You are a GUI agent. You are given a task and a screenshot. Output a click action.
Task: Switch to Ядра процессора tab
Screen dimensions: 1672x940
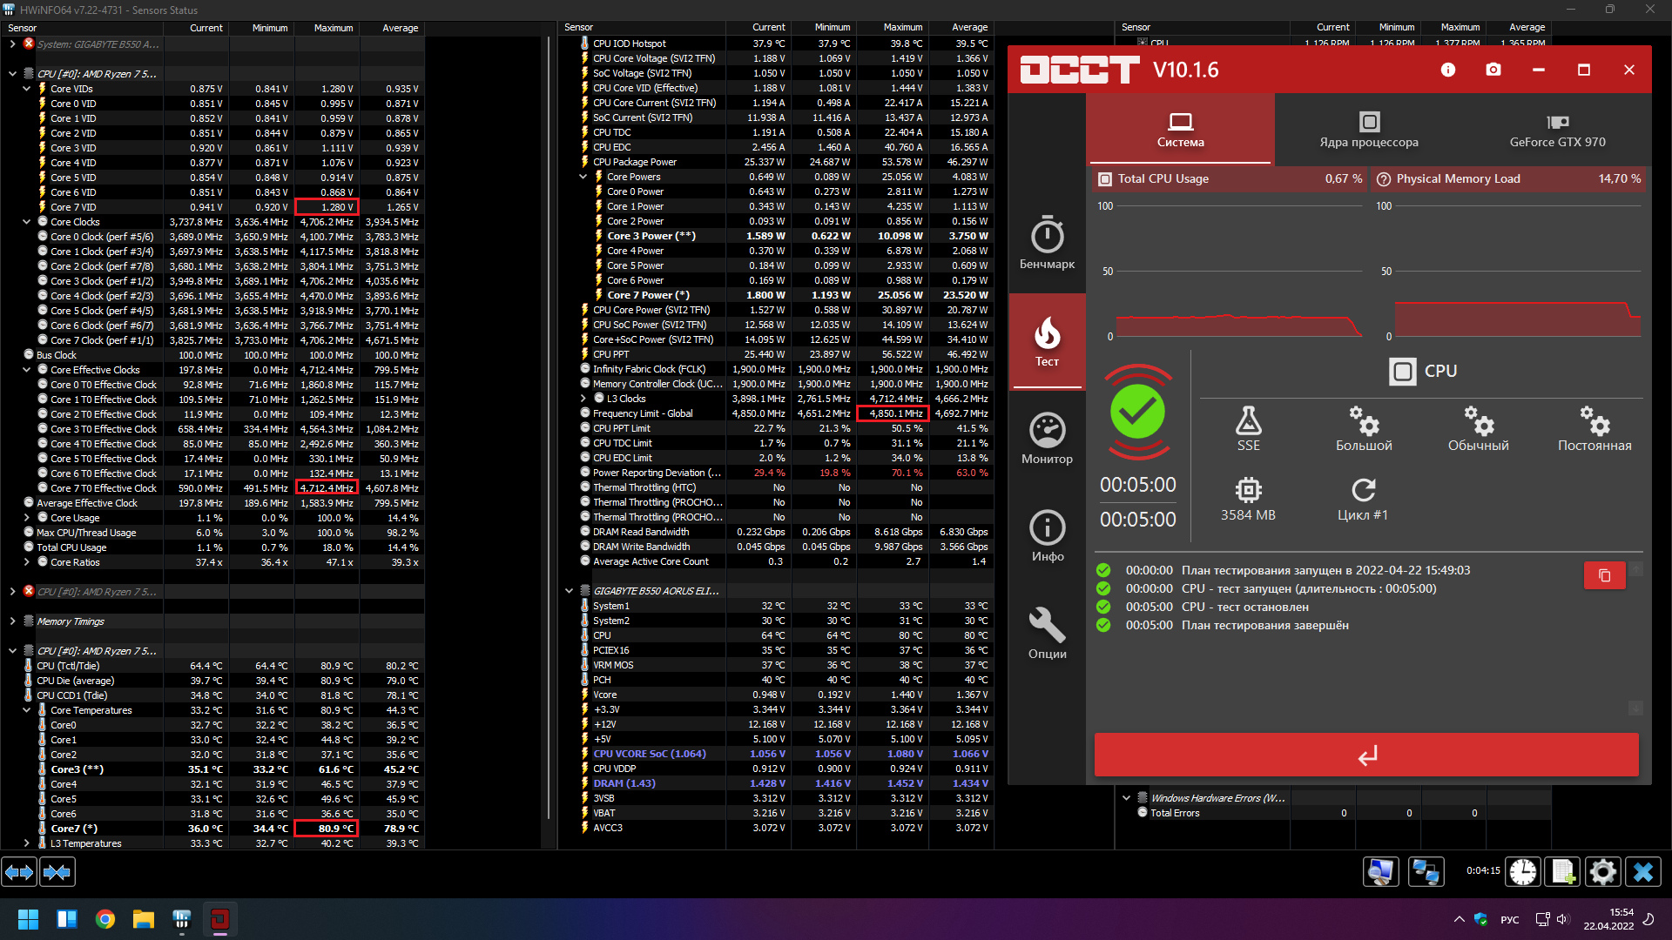[x=1368, y=129]
